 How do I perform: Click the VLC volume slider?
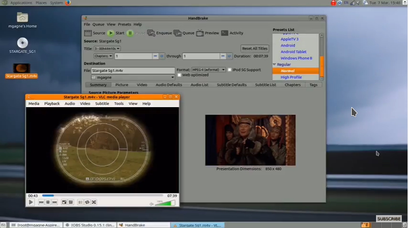[165, 203]
